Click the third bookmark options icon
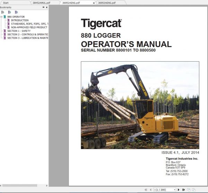Screen dimensions: 208x193 point(16,12)
